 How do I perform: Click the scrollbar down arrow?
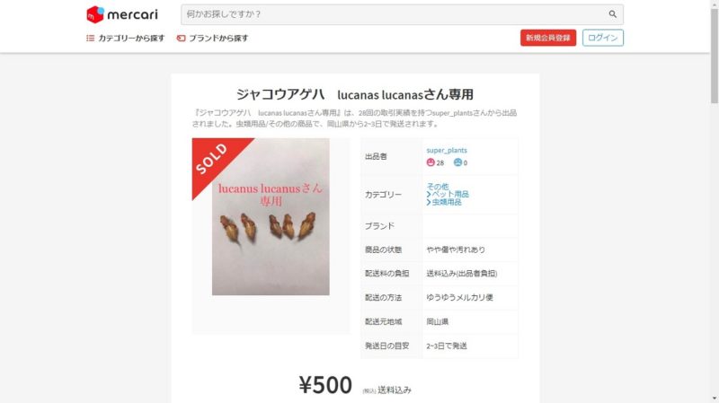point(715,399)
